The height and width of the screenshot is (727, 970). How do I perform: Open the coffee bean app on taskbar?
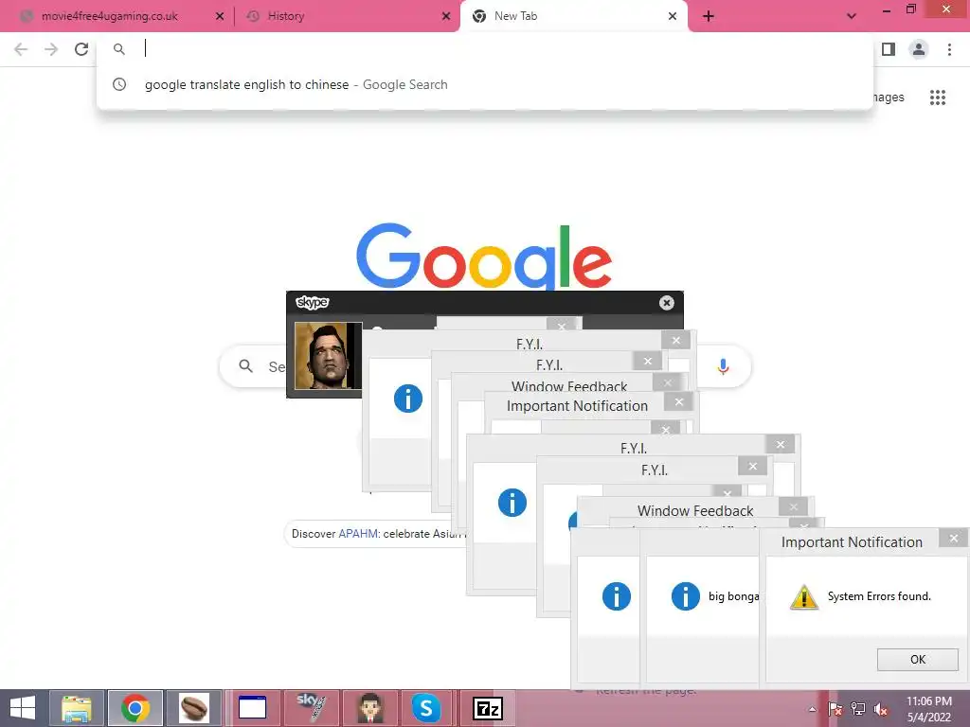pos(193,708)
